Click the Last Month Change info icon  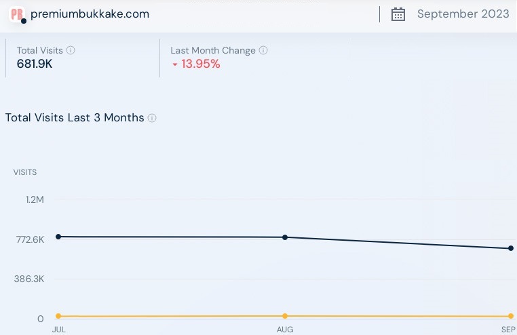click(x=263, y=50)
